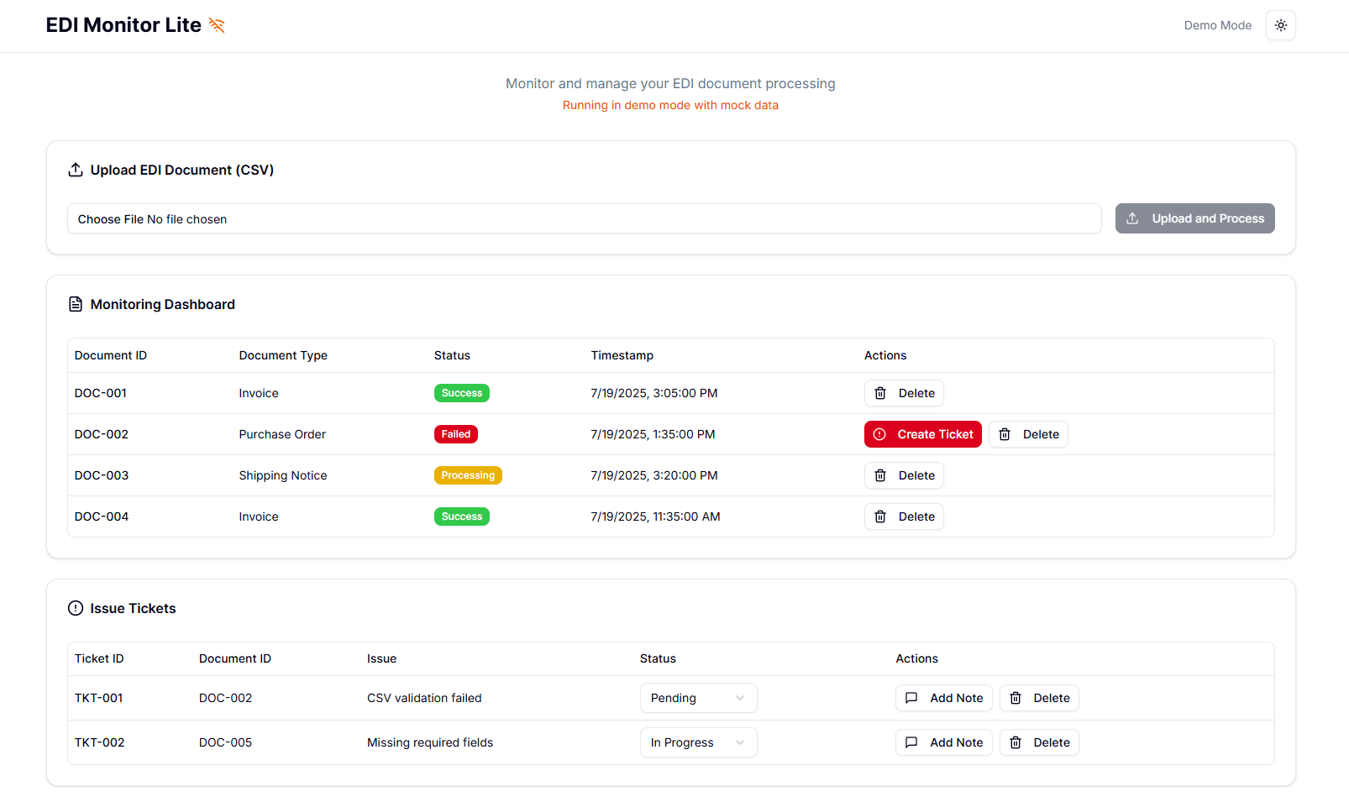Screen dimensions: 1349x797
Task: Add Note to ticket TKT-002
Action: point(944,742)
